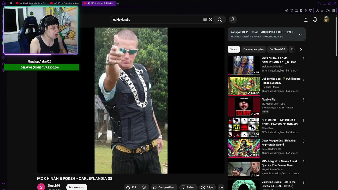The height and width of the screenshot is (190, 338).
Task: Save the video with Salvar button
Action: (188, 187)
